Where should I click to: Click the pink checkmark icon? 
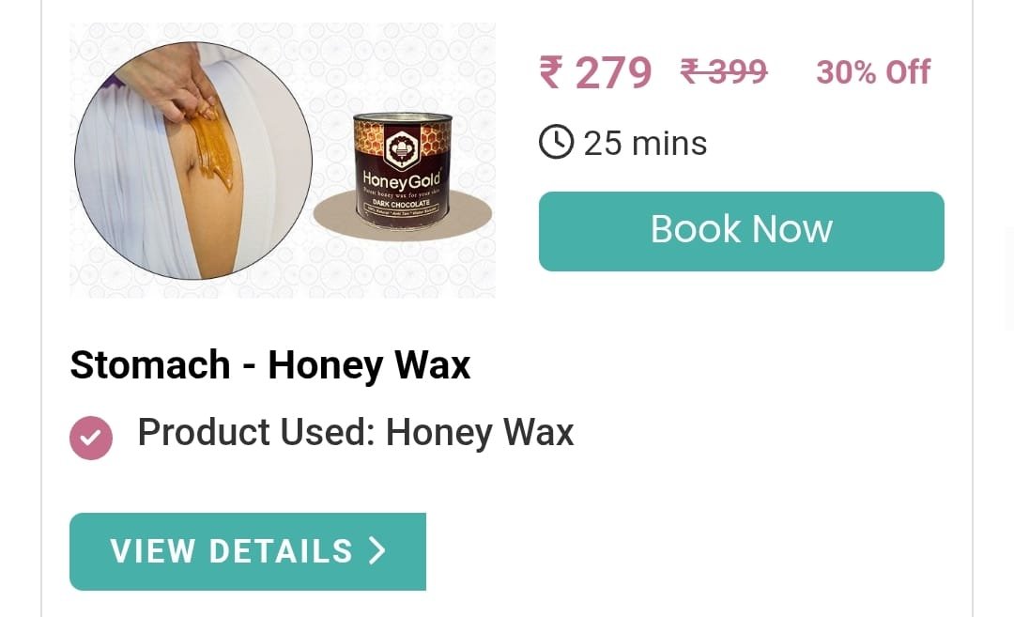pos(91,438)
